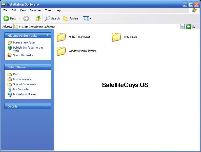This screenshot has height=152, width=201.
Task: Click the Search label in the toolbar
Action: point(55,18)
